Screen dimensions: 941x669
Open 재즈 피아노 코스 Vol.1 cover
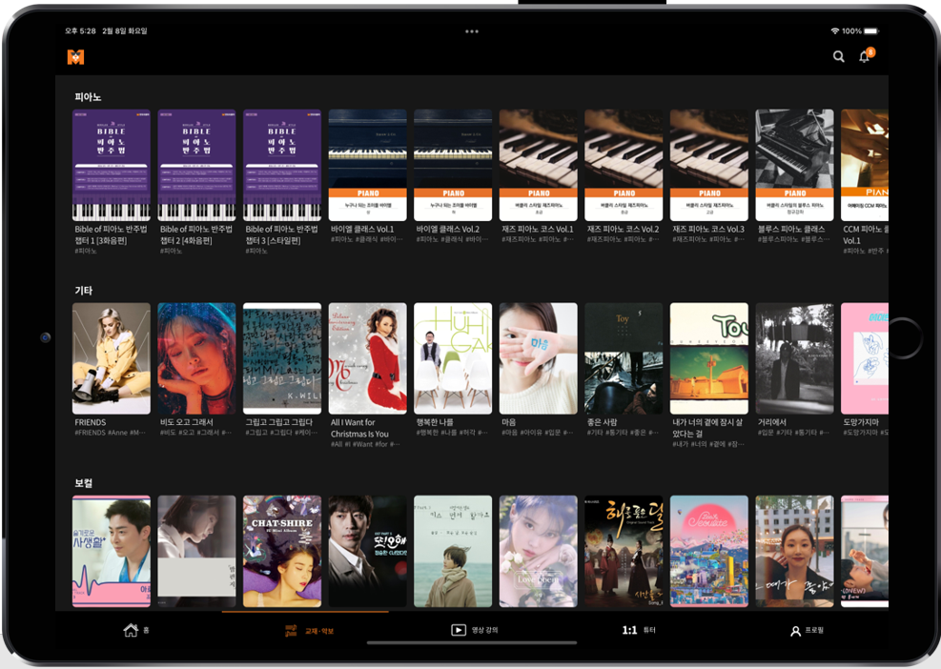coord(539,165)
